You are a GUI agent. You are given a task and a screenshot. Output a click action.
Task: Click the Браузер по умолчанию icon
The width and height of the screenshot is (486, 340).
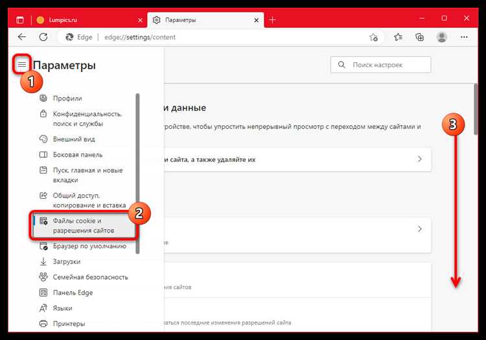coord(43,246)
